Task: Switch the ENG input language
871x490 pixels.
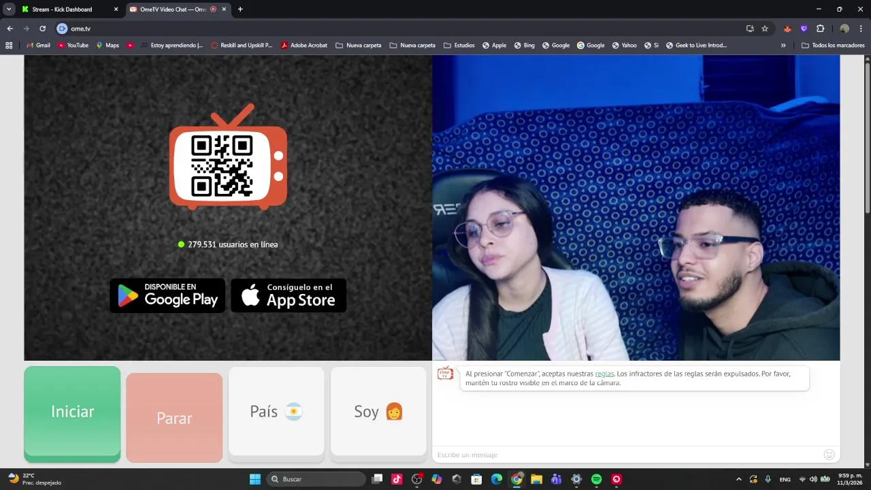Action: [785, 479]
